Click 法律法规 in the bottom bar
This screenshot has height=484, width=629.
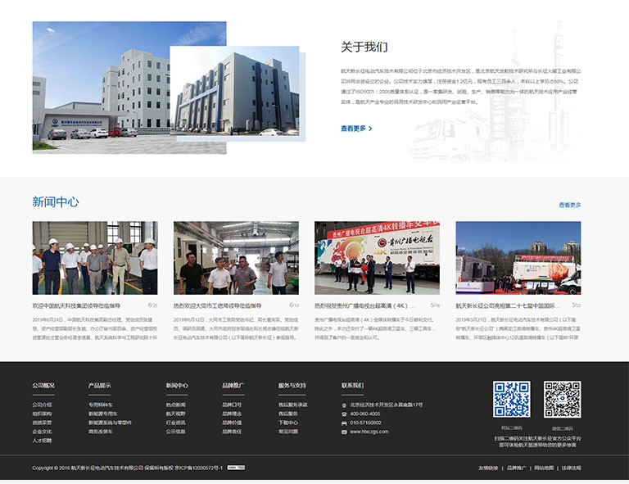571,468
